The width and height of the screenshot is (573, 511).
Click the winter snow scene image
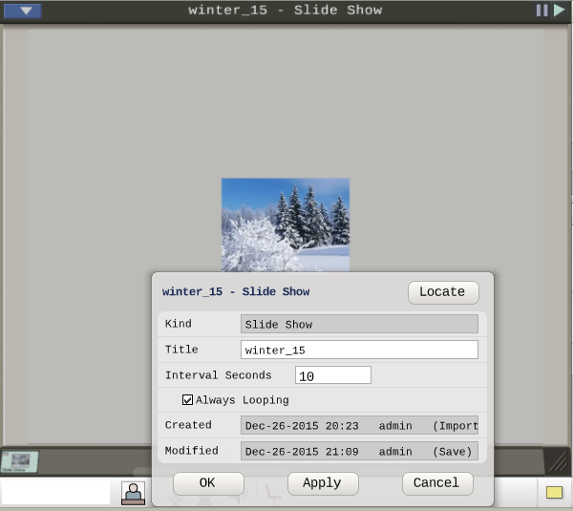tap(286, 224)
